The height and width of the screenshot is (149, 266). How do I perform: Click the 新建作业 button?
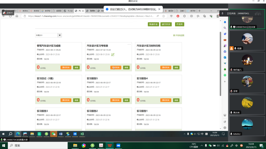point(153,24)
